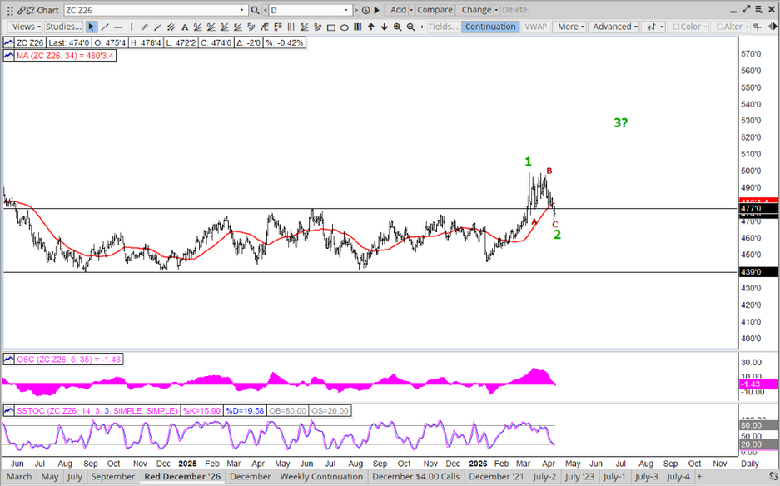Click the crosshair icon right of Alter

coord(758,27)
